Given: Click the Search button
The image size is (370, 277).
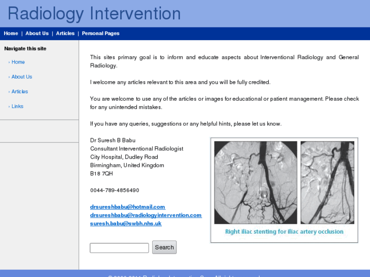Looking at the screenshot, I should [x=164, y=248].
